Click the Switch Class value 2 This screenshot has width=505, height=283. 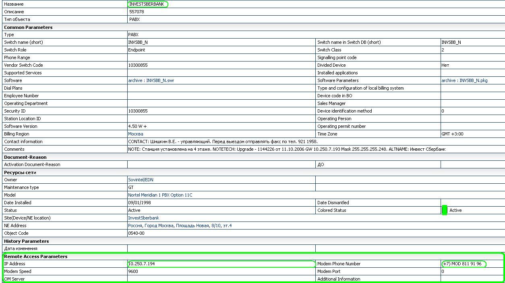pos(443,50)
